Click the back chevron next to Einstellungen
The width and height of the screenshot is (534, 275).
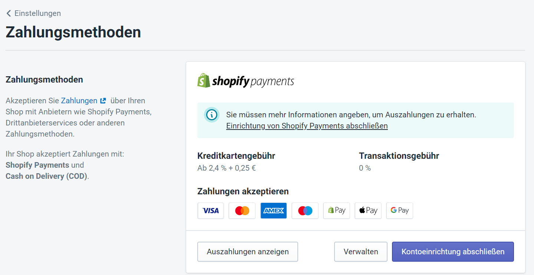[x=9, y=13]
